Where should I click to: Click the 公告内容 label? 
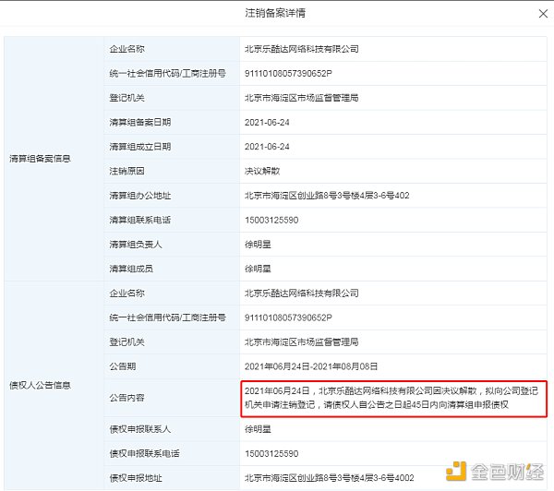[x=126, y=398]
